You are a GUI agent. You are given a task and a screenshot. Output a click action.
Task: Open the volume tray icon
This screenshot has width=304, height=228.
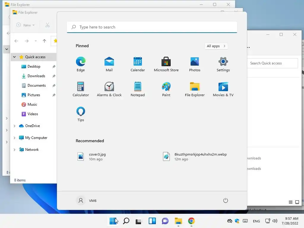click(x=275, y=221)
